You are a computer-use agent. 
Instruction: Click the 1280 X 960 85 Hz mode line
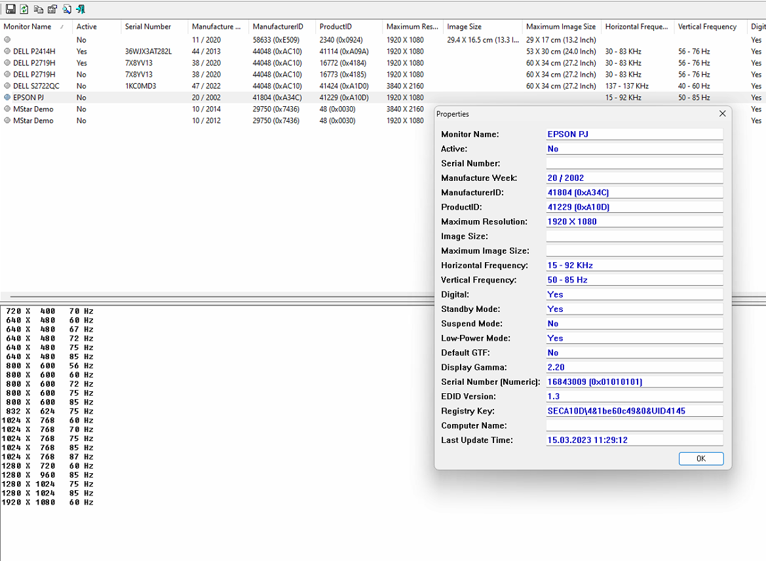tap(47, 475)
